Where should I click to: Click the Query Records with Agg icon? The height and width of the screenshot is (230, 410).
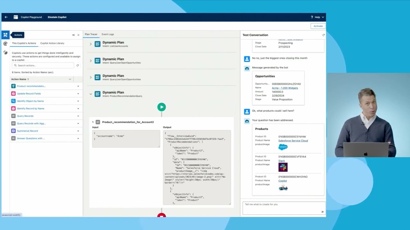[x=13, y=123]
